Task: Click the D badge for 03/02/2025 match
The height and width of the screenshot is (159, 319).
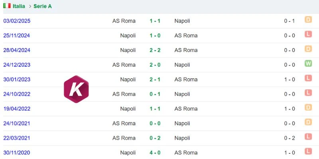Action: click(308, 19)
